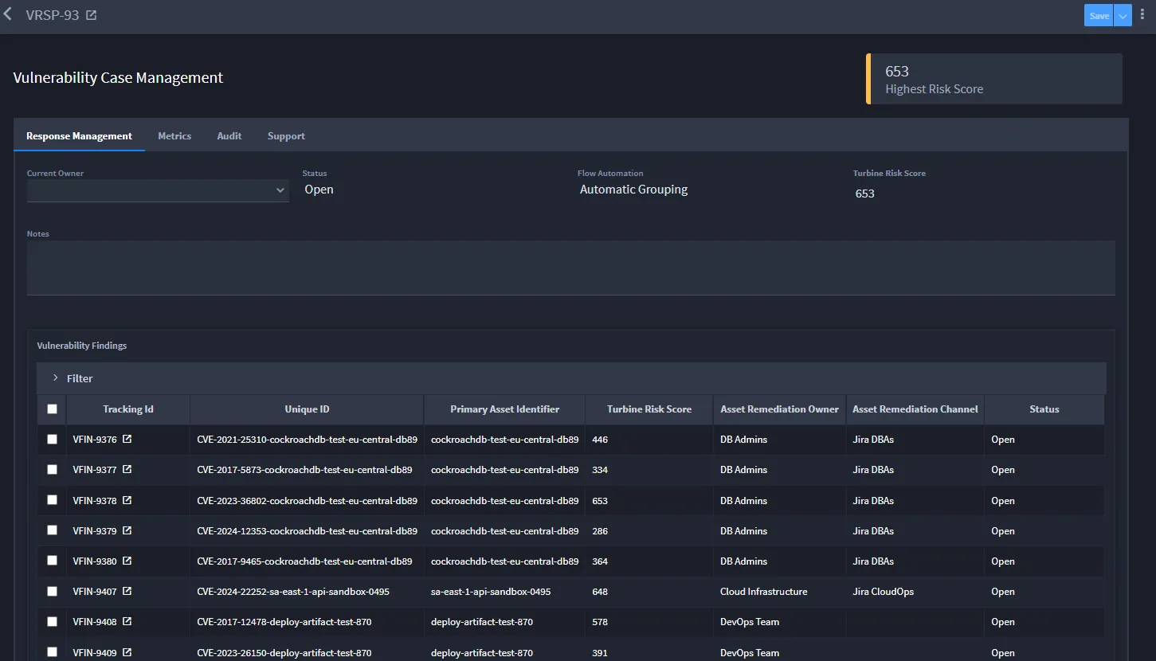Image resolution: width=1156 pixels, height=661 pixels.
Task: Open the Support tab
Action: pyautogui.click(x=286, y=136)
